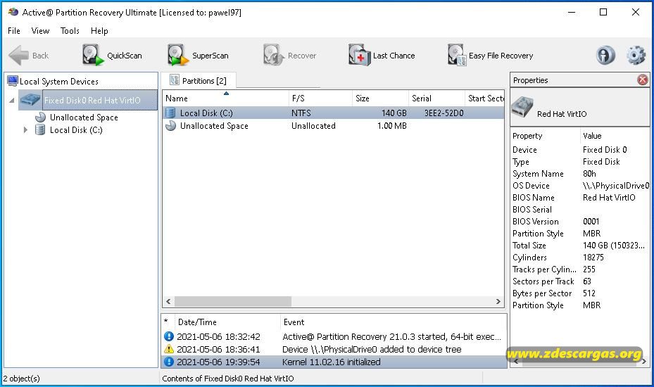The image size is (654, 387).
Task: Select Fixed Disk0 Red Hat VirtIO in tree
Action: [92, 100]
